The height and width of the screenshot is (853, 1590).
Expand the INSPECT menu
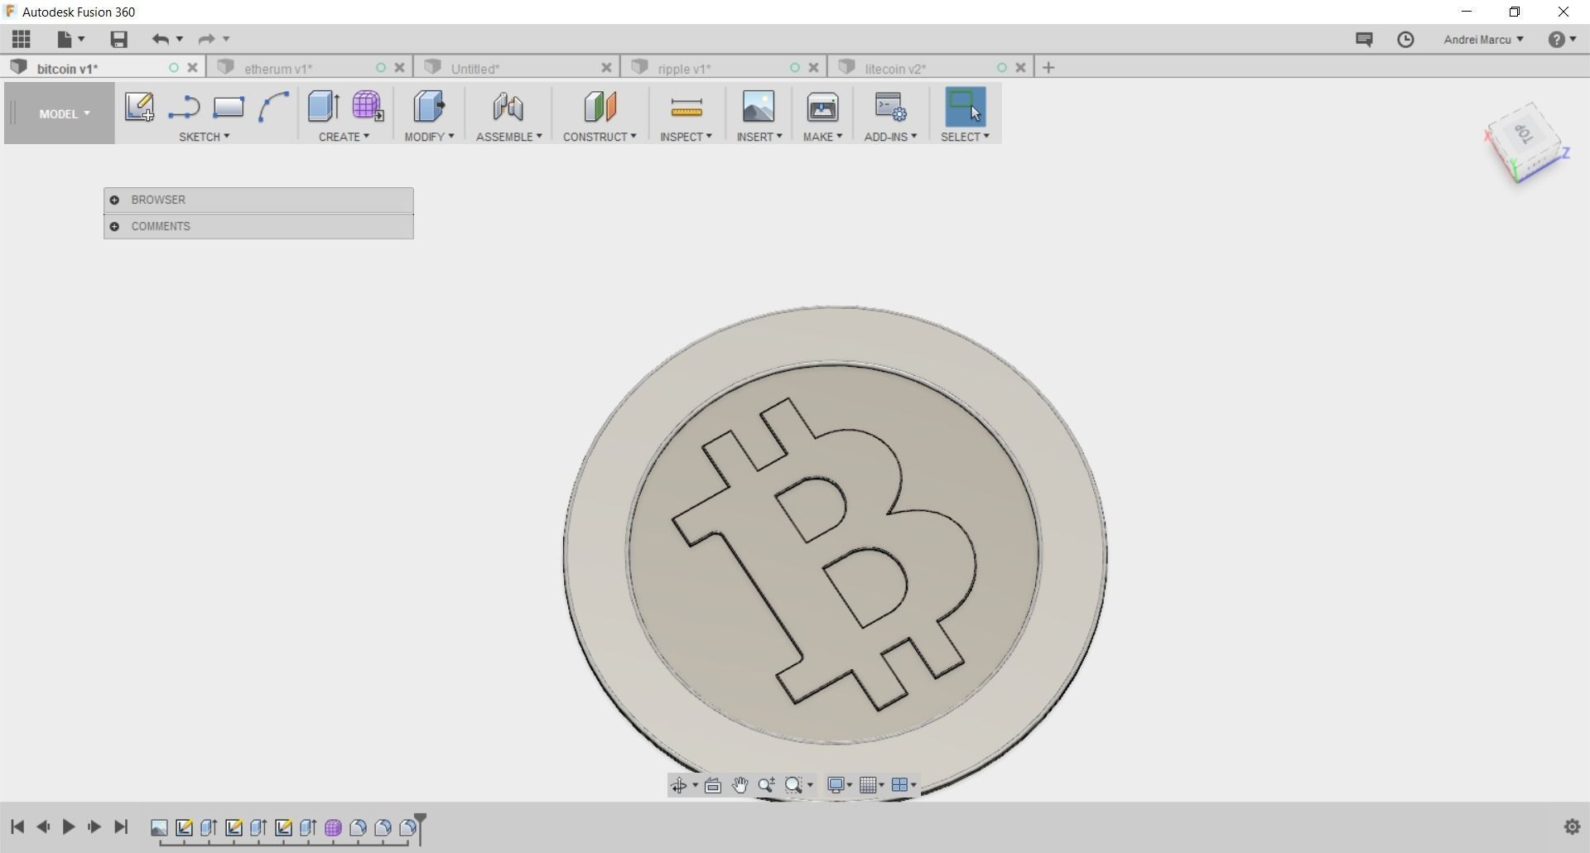pos(686,137)
